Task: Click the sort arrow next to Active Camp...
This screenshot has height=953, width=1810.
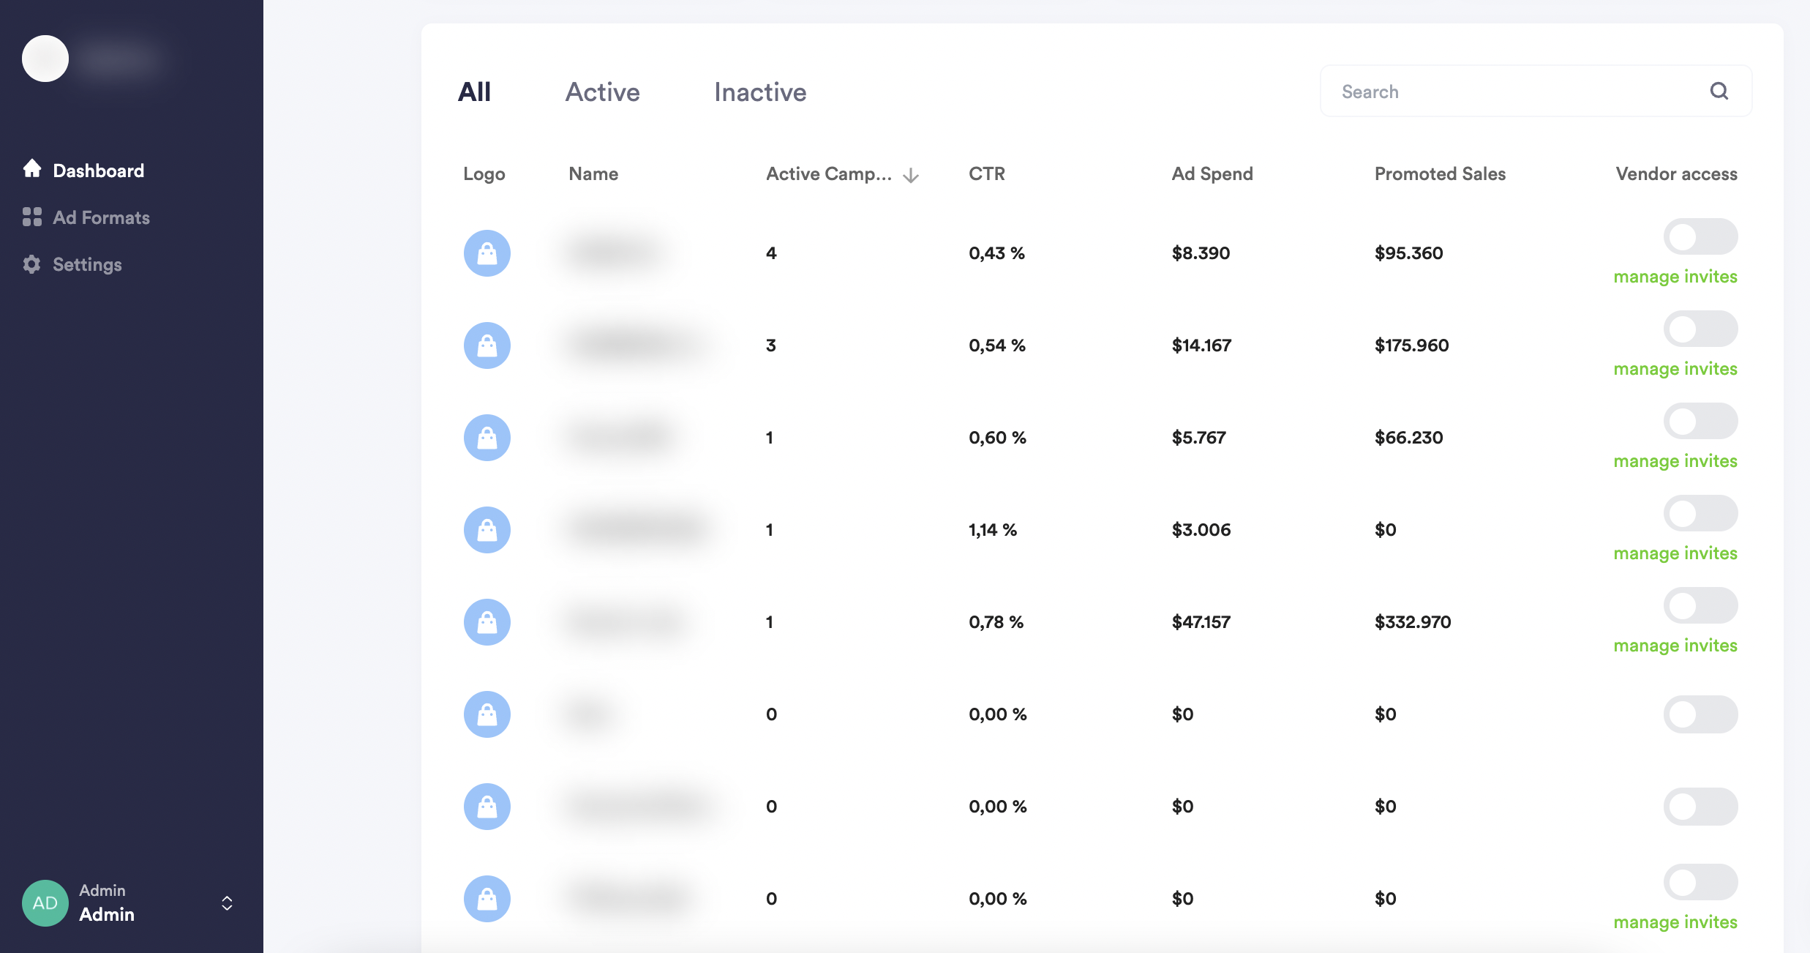Action: pyautogui.click(x=911, y=176)
